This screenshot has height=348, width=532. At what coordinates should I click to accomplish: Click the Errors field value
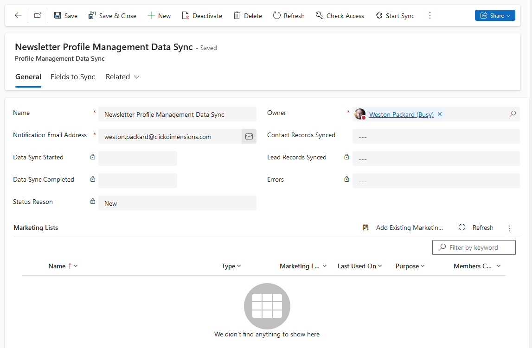click(436, 181)
